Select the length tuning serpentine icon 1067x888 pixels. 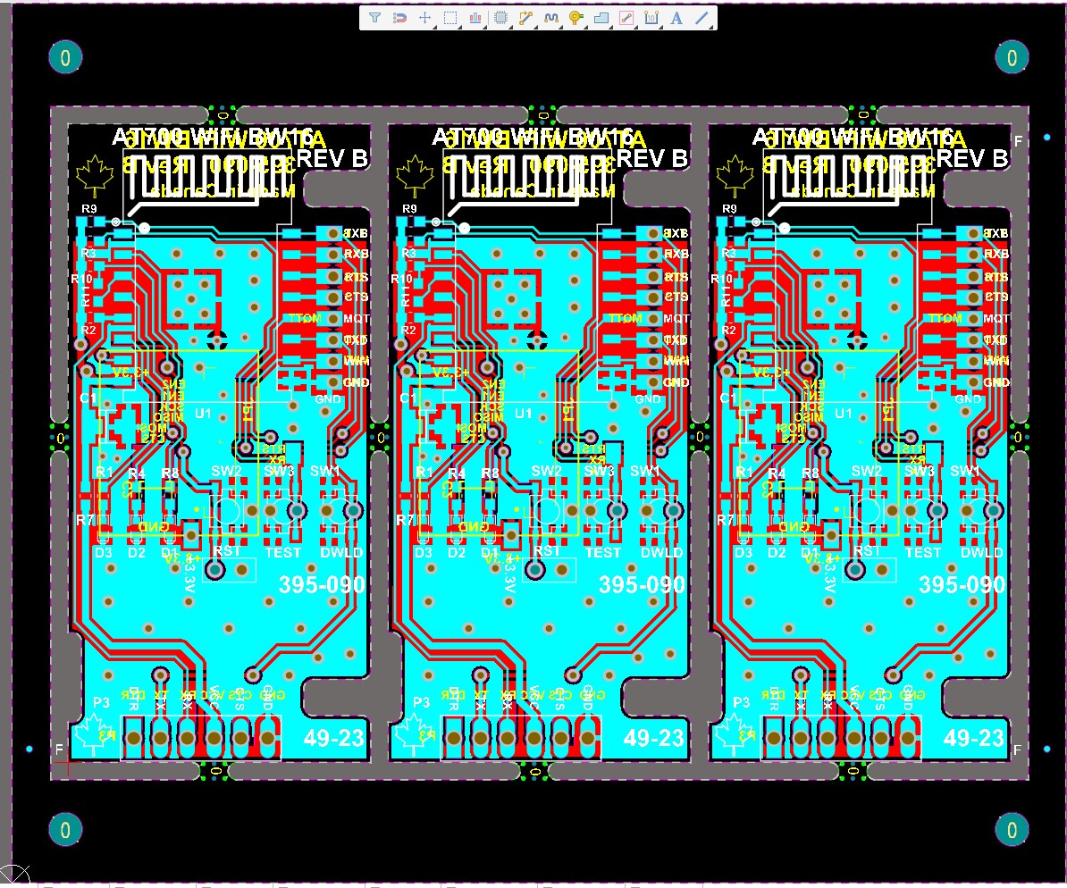551,17
